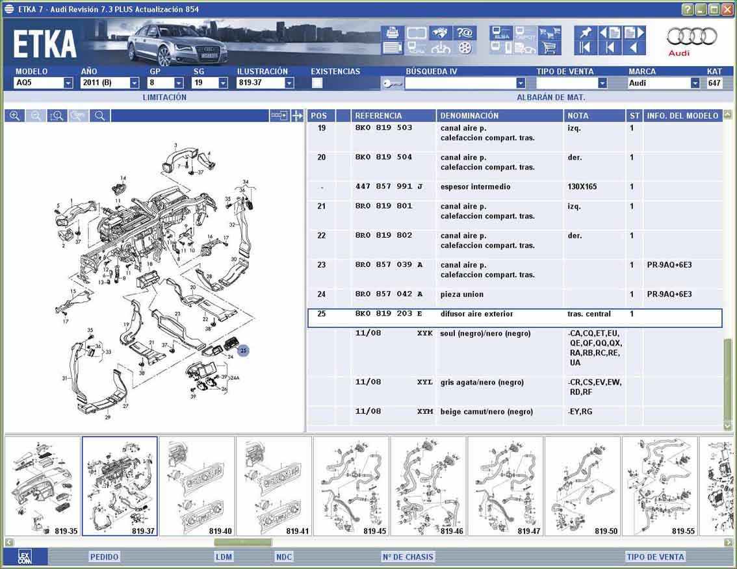The height and width of the screenshot is (569, 737).
Task: Toggle the thumbnail strip icon above the illustration
Action: click(x=279, y=116)
